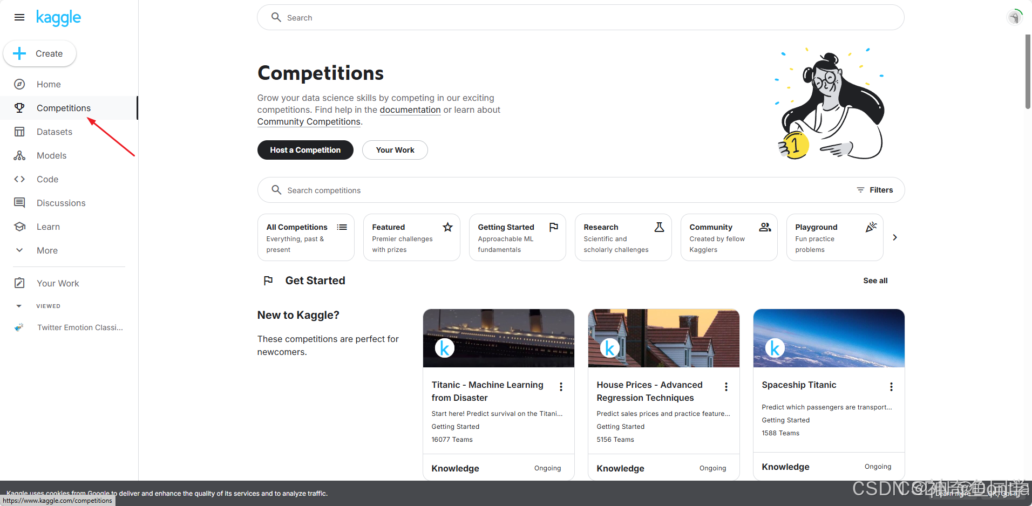Collapse the VIEWED section arrow
Viewport: 1032px width, 506px height.
point(19,306)
